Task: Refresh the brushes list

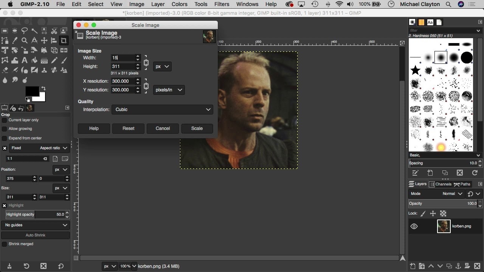Action: 475,173
